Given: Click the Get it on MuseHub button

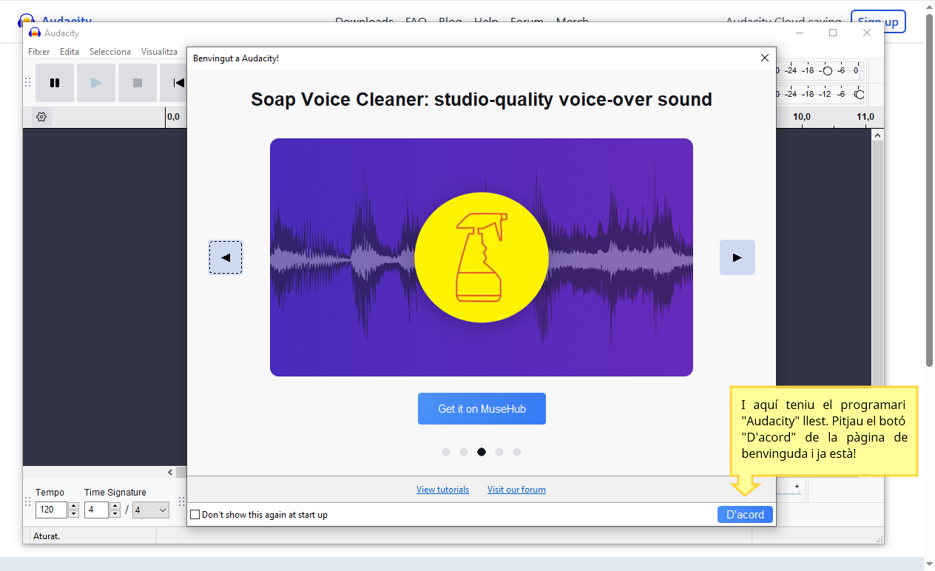Looking at the screenshot, I should coord(482,409).
